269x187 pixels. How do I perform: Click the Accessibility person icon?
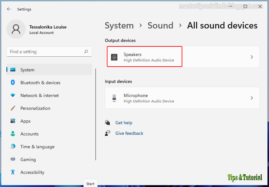click(x=12, y=172)
